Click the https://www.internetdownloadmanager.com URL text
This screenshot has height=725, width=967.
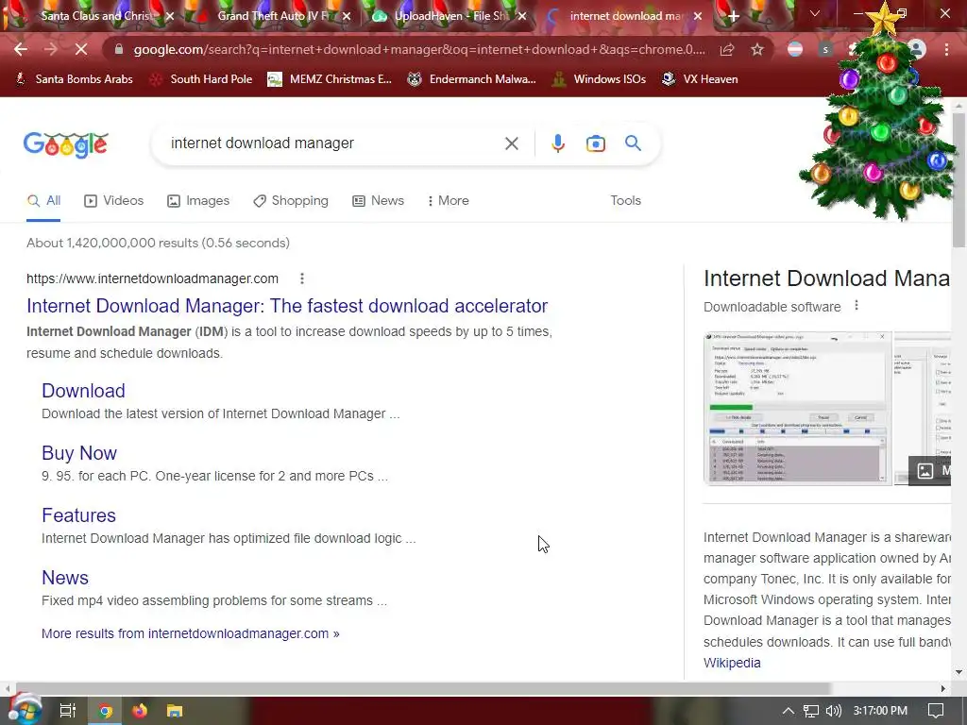(x=152, y=278)
